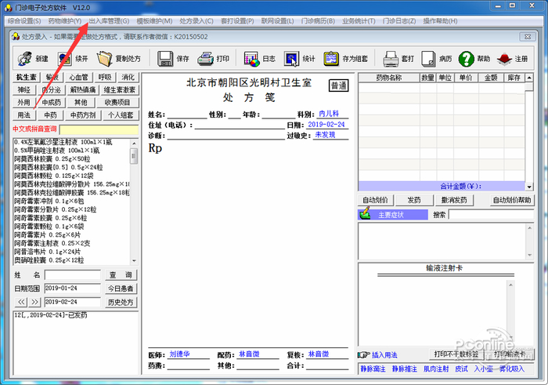Click the 中文或拼音查询 search input field

pos(98,129)
